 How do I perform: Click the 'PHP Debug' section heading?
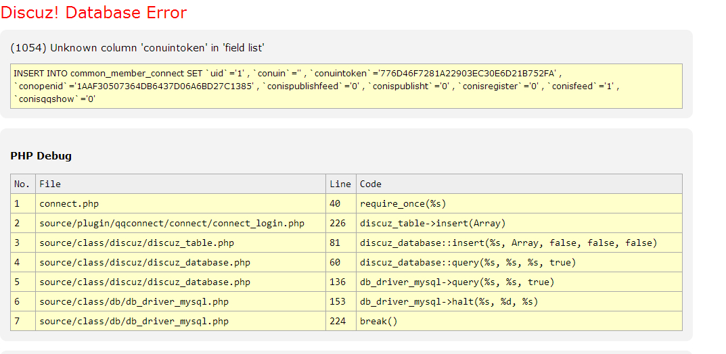click(41, 156)
